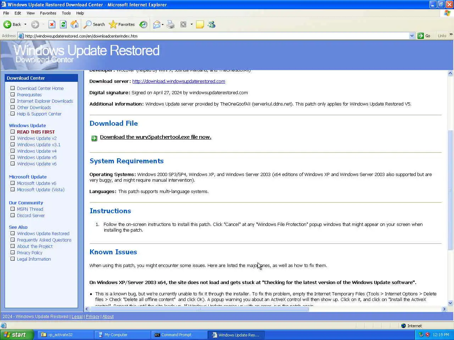The height and width of the screenshot is (340, 454).
Task: Go back with the Back arrow button
Action: tap(12, 24)
